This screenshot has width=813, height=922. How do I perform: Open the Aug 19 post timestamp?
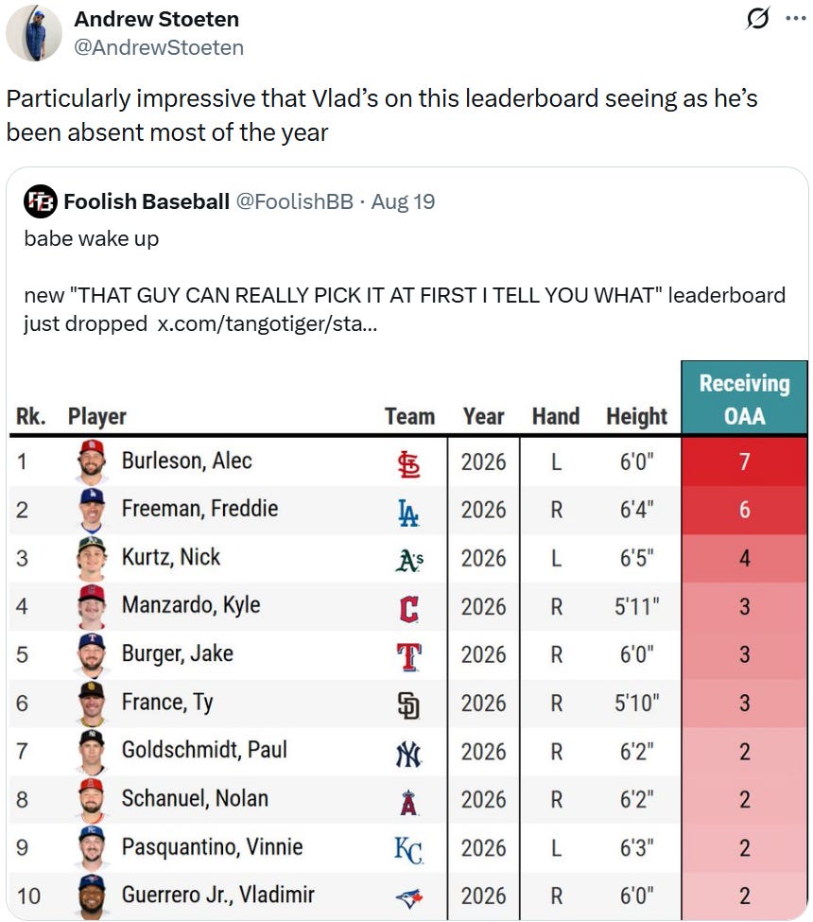coord(403,201)
